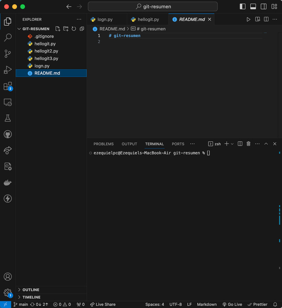Toggle primary side bar visibility

(242, 7)
